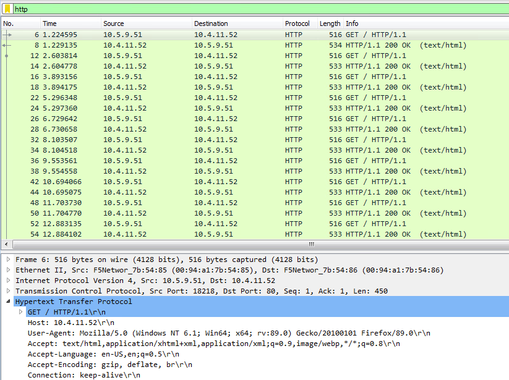Select packet 32 at time 8.103507

pyautogui.click(x=255, y=140)
